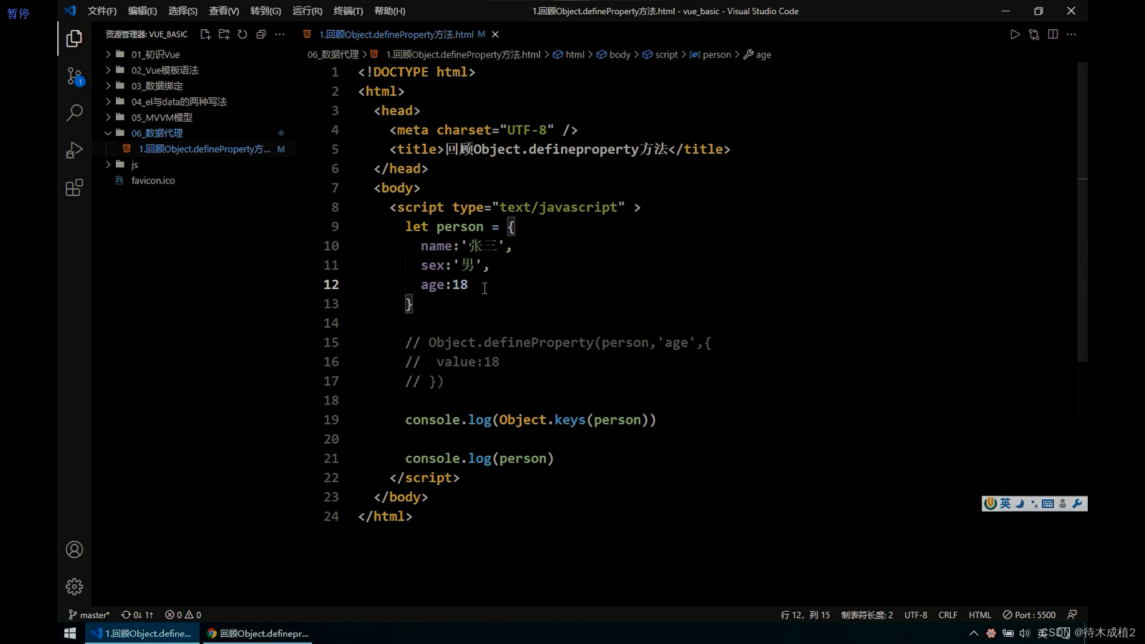Refresh the explorer file tree

click(242, 35)
